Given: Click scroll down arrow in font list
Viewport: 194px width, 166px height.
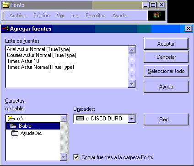Looking at the screenshot, I should pyautogui.click(x=132, y=84).
